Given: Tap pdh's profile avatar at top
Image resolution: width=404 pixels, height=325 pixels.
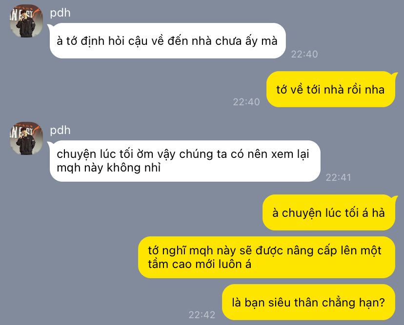Looking at the screenshot, I should pos(26,21).
